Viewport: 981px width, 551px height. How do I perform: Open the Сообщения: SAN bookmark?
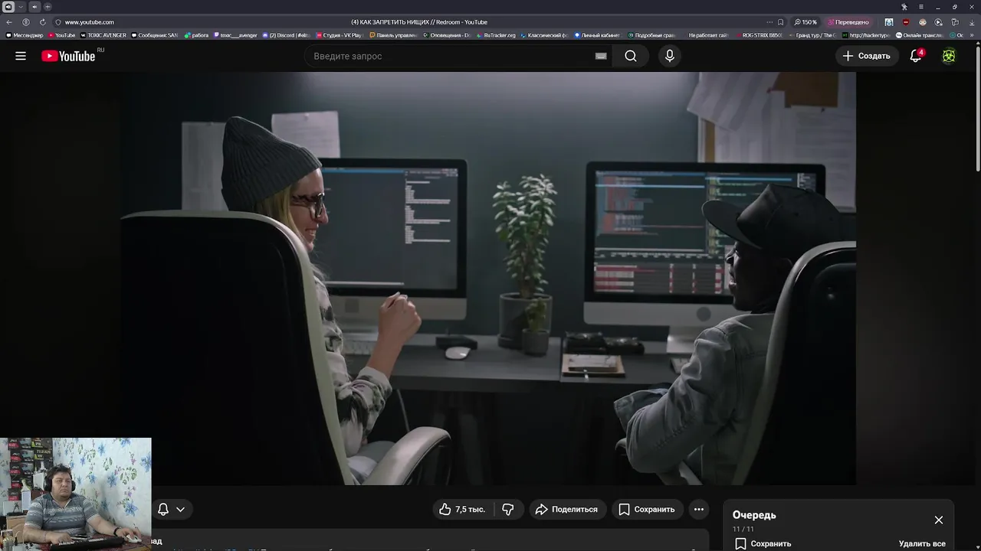point(155,35)
